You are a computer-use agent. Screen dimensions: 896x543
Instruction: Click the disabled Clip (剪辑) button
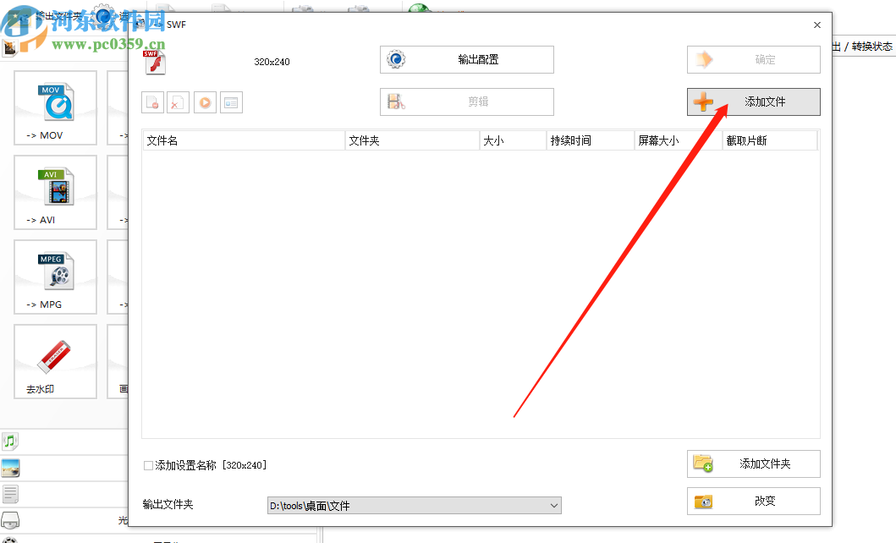pyautogui.click(x=466, y=101)
